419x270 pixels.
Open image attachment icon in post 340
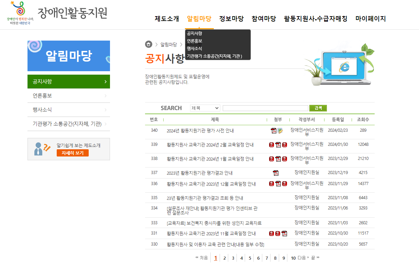[x=280, y=131]
